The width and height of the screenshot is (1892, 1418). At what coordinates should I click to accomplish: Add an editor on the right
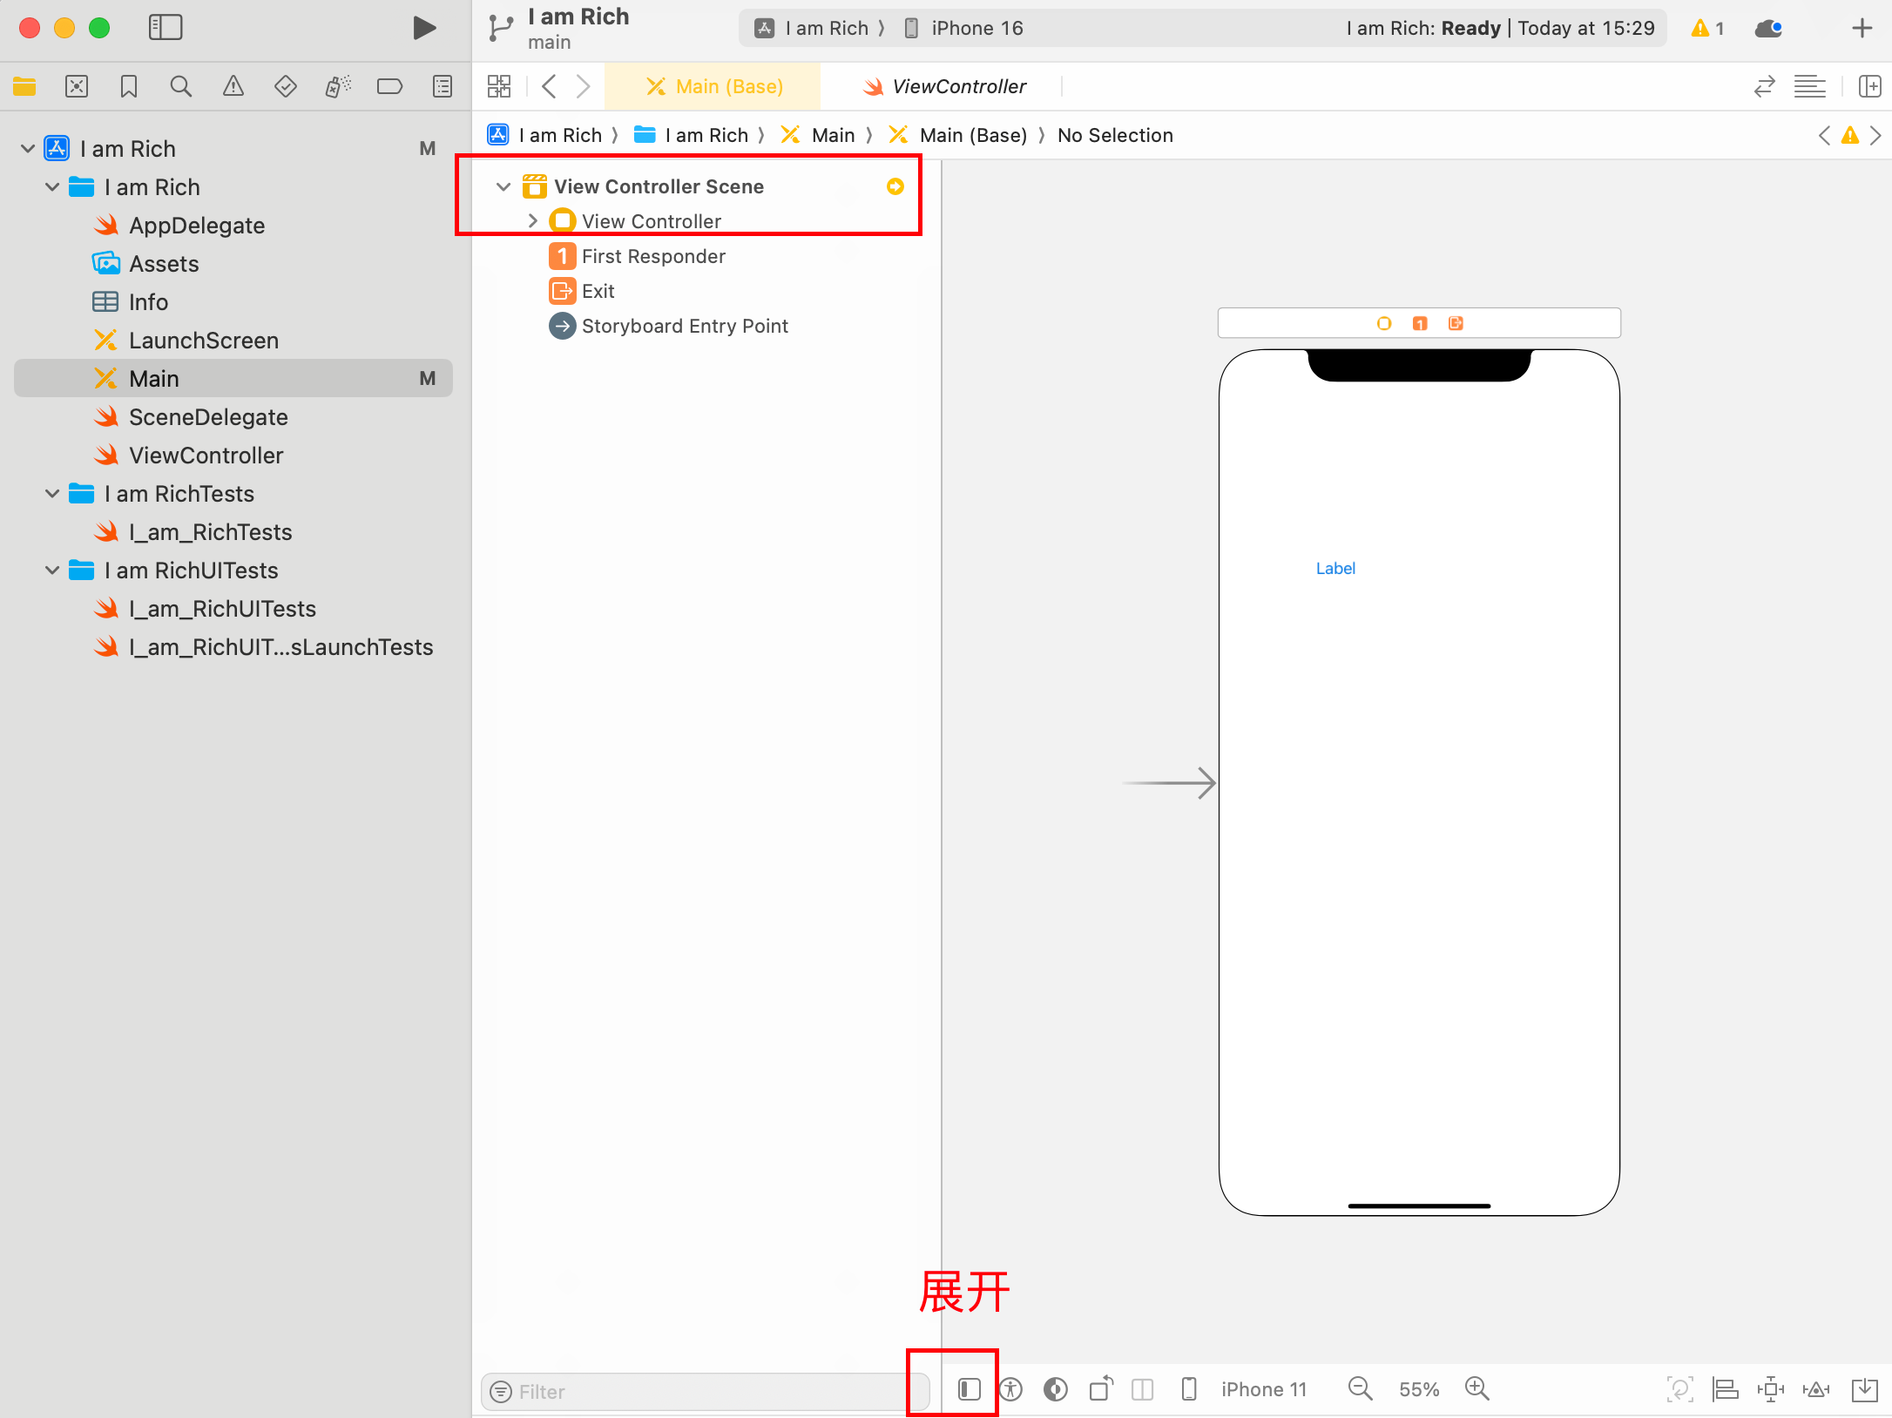(1869, 86)
